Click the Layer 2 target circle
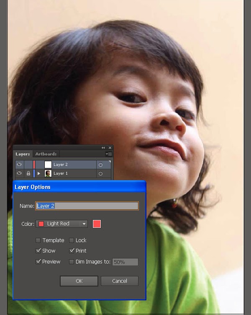251x315 pixels. (x=100, y=165)
